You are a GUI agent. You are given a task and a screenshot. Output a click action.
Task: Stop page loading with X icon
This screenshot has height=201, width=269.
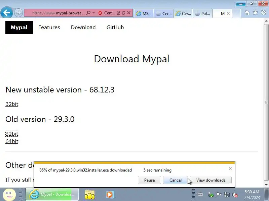point(129,13)
